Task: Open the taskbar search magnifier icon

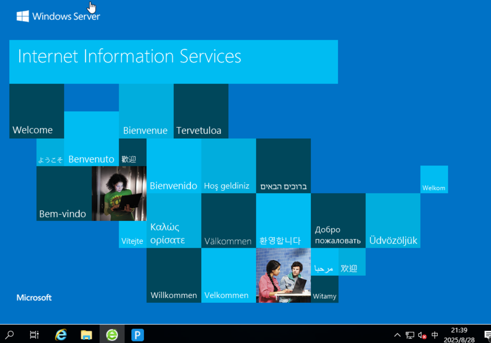Action: [10, 335]
